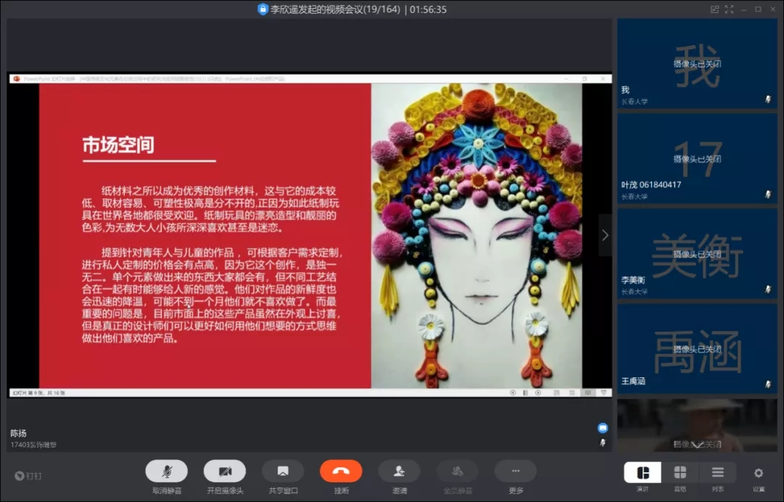Enter fullscreen with the expand arrows icon
The image size is (784, 502).
pyautogui.click(x=729, y=9)
